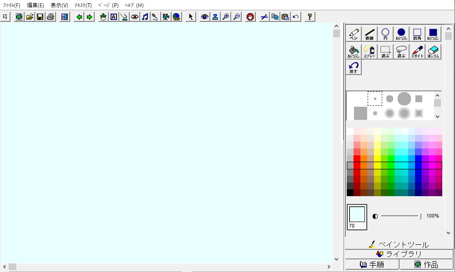455x272 pixels.
Task: Open the 作品 tab
Action: (x=426, y=264)
